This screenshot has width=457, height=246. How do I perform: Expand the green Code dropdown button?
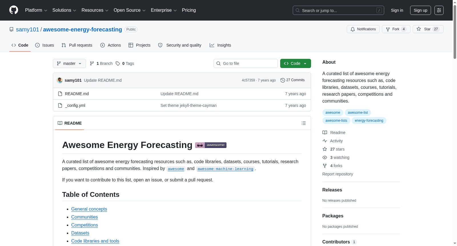click(x=296, y=63)
